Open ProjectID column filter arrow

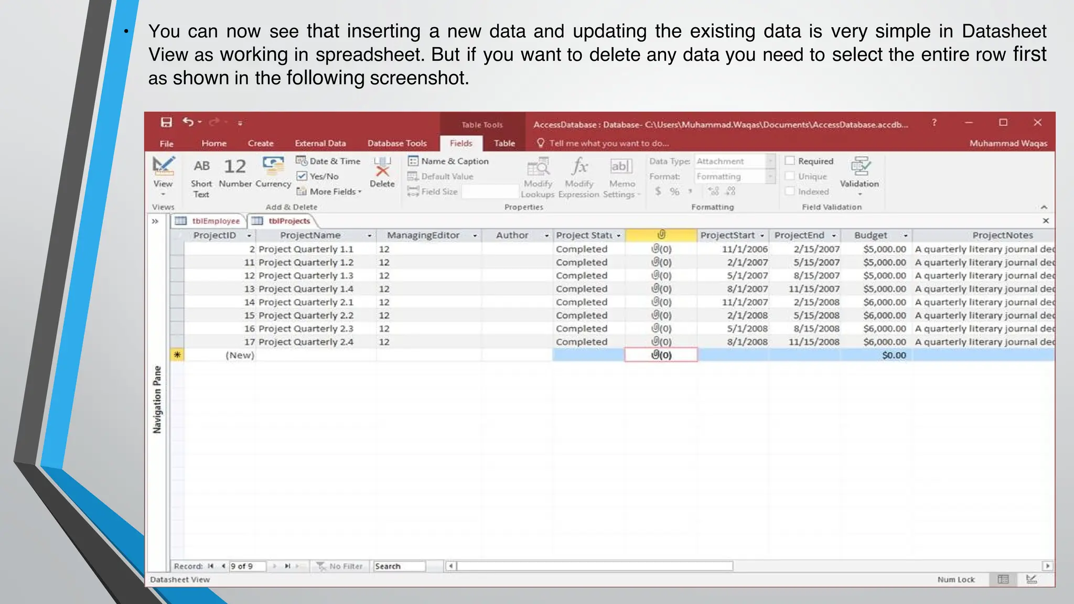pos(249,235)
